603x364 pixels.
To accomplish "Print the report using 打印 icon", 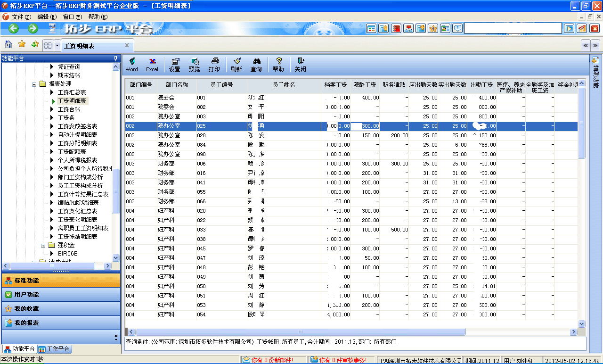I will pos(214,65).
